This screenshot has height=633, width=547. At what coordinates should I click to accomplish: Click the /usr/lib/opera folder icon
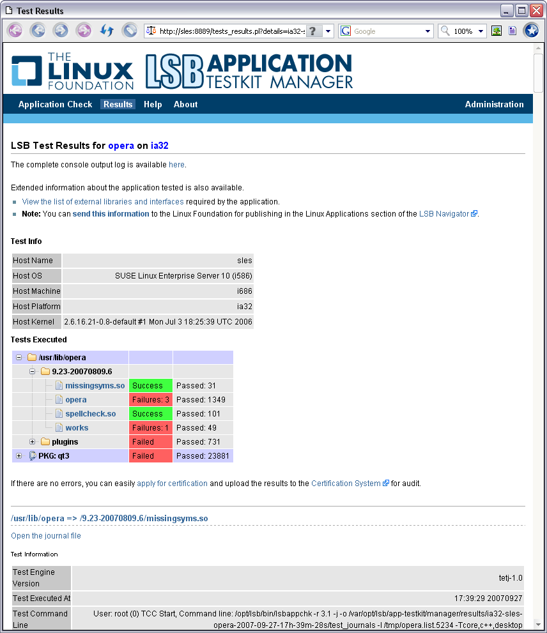(32, 357)
